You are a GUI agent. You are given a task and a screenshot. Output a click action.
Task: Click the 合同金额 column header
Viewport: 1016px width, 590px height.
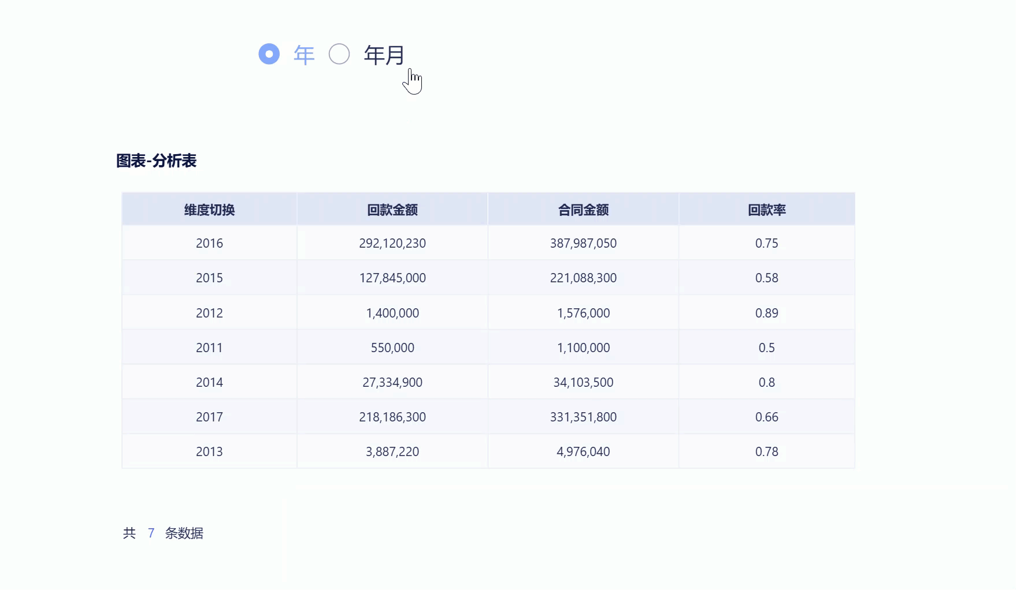click(x=583, y=210)
